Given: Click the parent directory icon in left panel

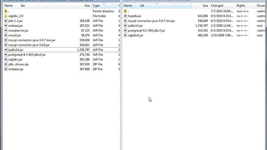Looking at the screenshot, I should point(6,11).
